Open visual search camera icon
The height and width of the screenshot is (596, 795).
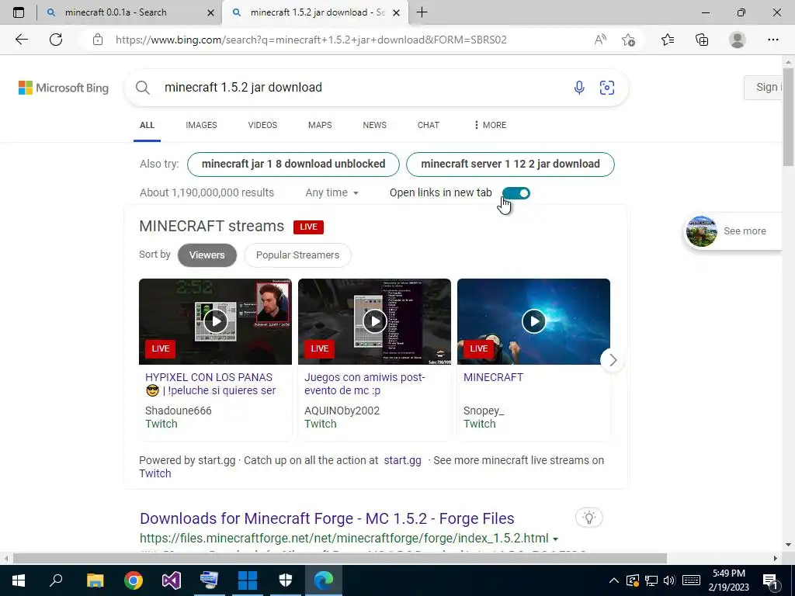(607, 88)
